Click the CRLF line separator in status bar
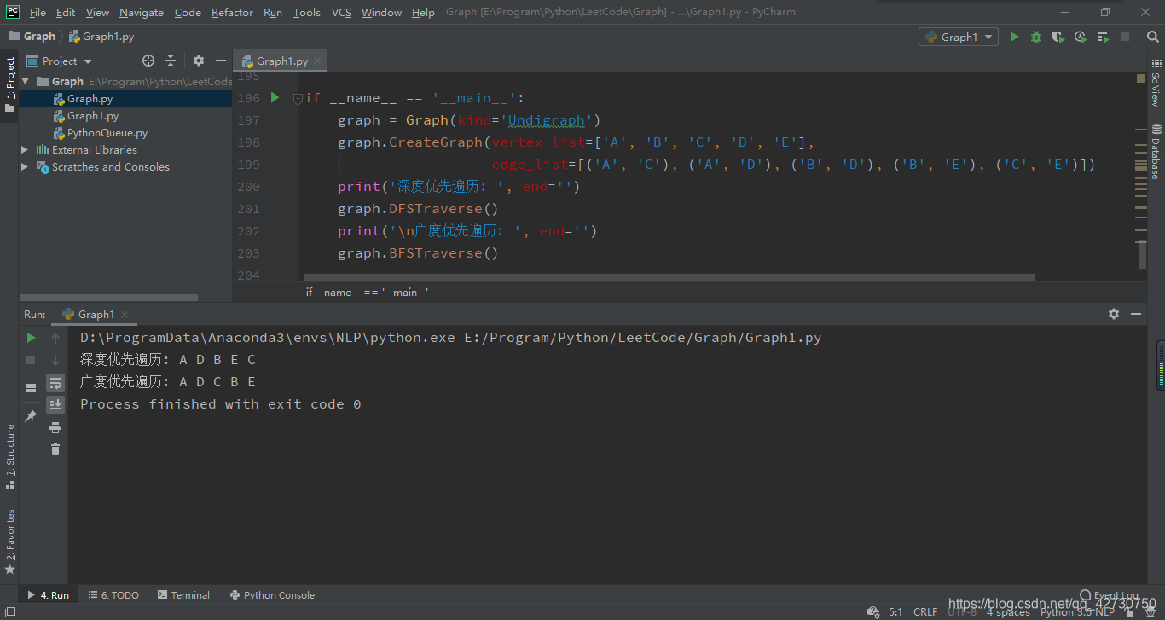The image size is (1165, 620). [x=925, y=611]
